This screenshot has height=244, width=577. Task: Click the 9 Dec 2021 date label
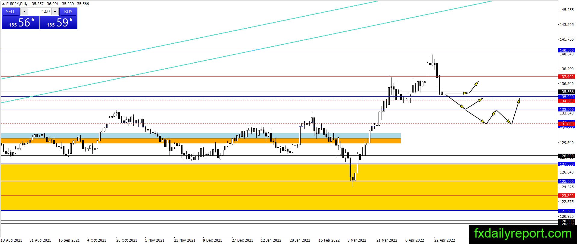(x=212, y=240)
